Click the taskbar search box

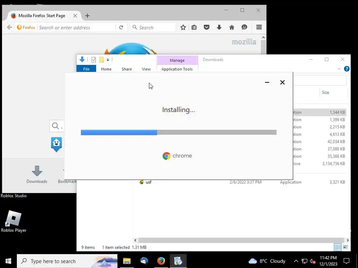click(67, 261)
